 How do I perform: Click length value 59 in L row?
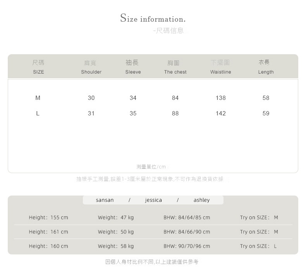pyautogui.click(x=266, y=113)
